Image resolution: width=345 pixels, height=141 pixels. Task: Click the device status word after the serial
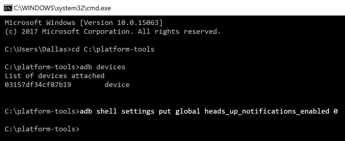pyautogui.click(x=117, y=85)
